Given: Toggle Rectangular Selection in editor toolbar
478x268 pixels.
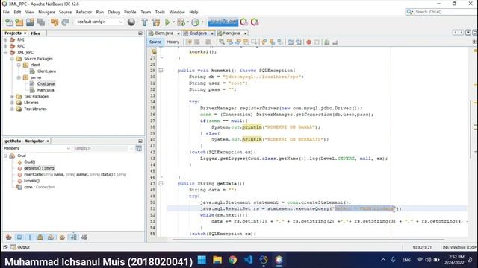Looking at the screenshot, I should (x=254, y=42).
